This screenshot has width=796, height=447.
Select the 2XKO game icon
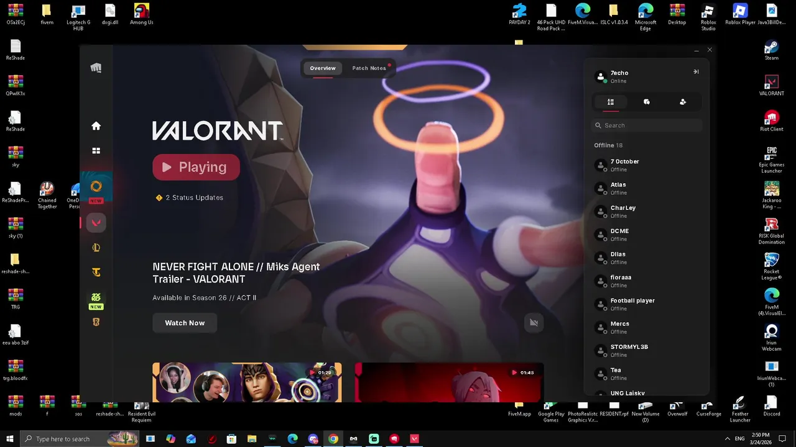tap(96, 297)
